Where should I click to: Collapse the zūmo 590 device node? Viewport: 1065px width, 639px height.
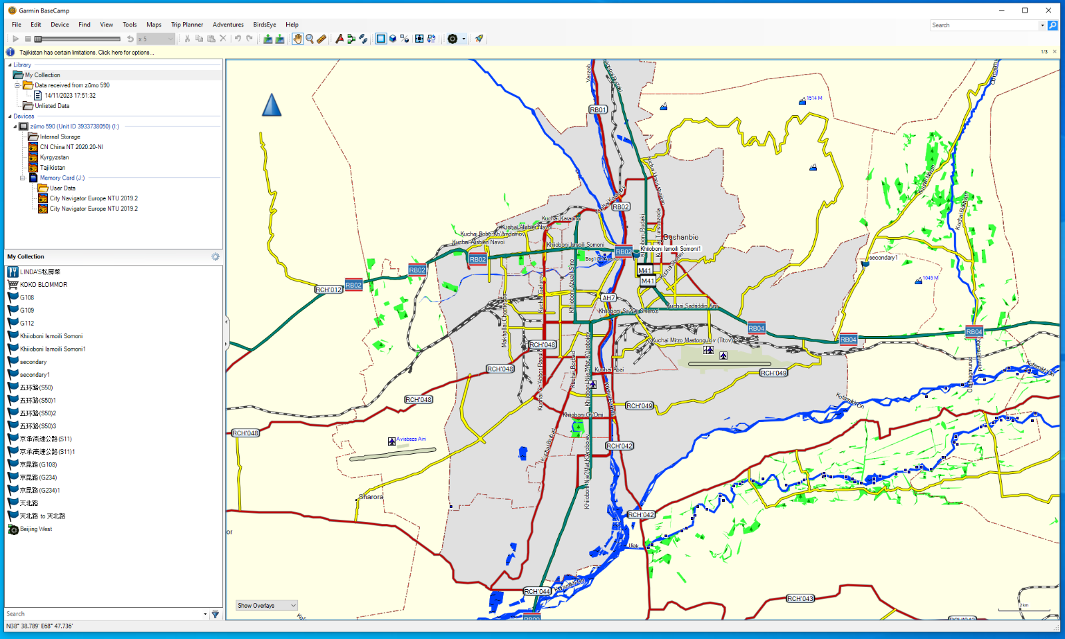[15, 126]
